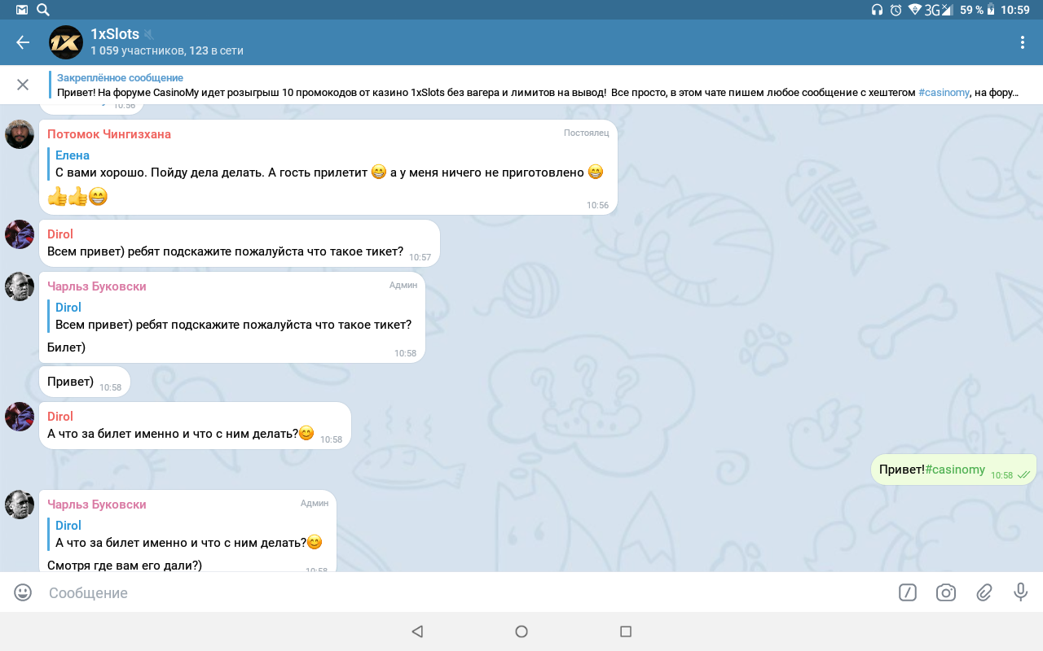Tap the Постоялец rank label
1043x651 pixels.
pos(586,133)
